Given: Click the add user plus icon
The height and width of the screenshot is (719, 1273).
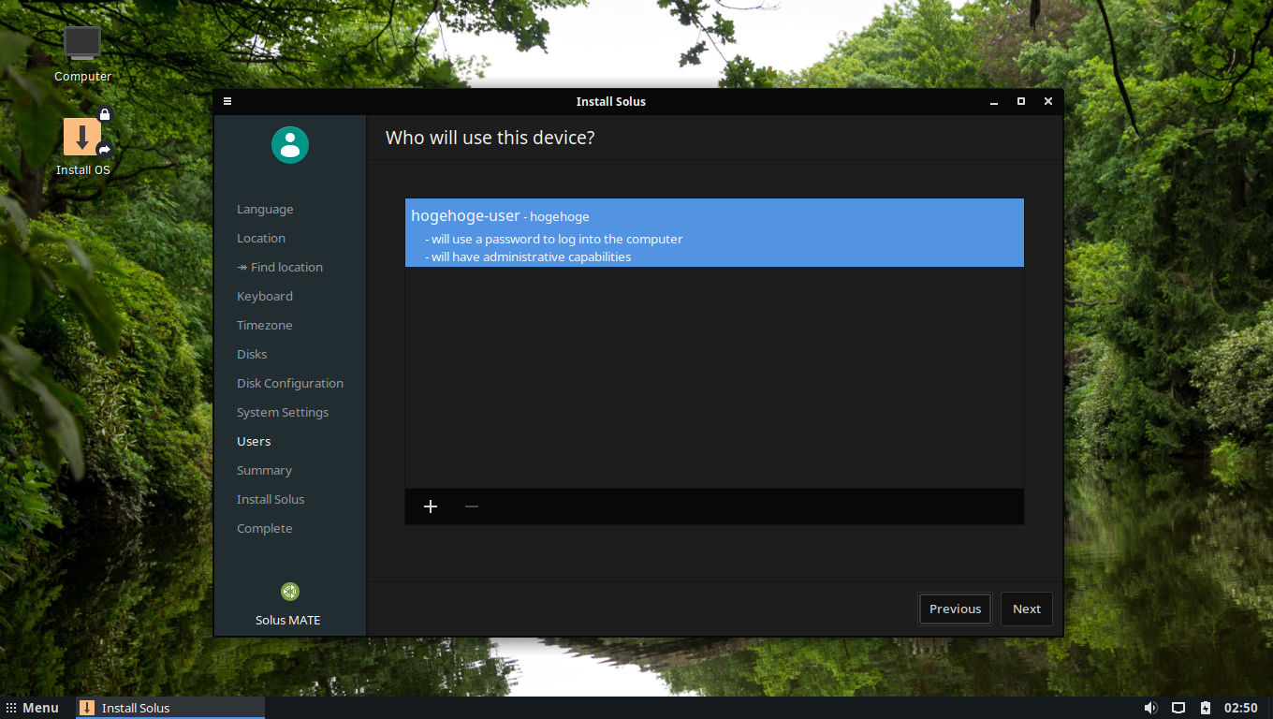Looking at the screenshot, I should tap(431, 506).
